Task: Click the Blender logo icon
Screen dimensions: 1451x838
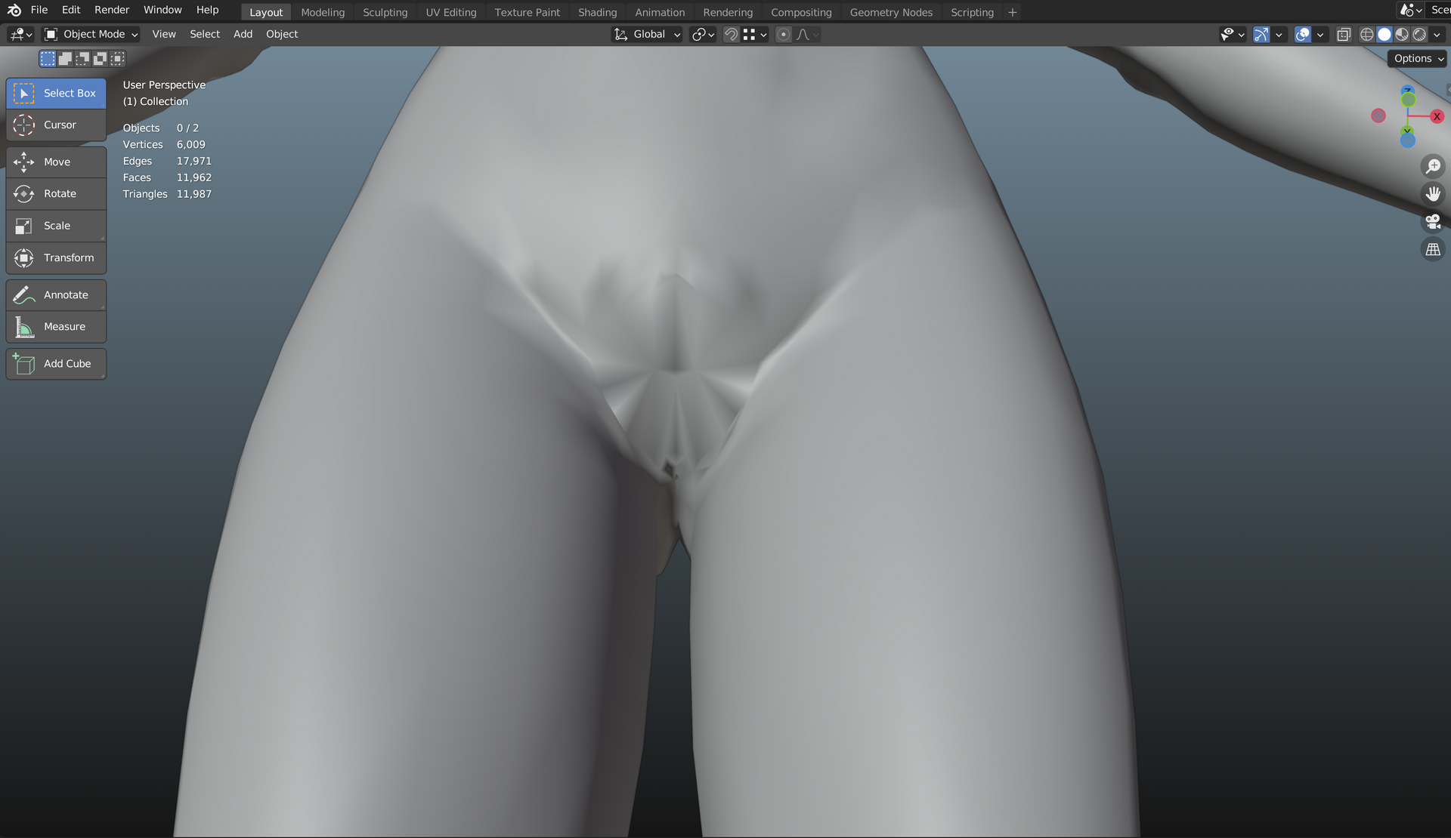Action: pyautogui.click(x=14, y=10)
